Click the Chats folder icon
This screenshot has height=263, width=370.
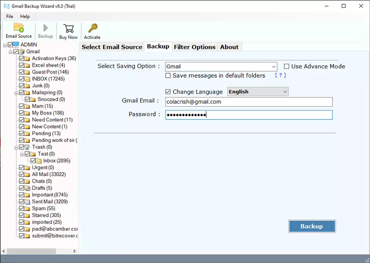pyautogui.click(x=27, y=181)
